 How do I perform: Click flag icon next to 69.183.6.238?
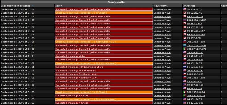coord(185,88)
